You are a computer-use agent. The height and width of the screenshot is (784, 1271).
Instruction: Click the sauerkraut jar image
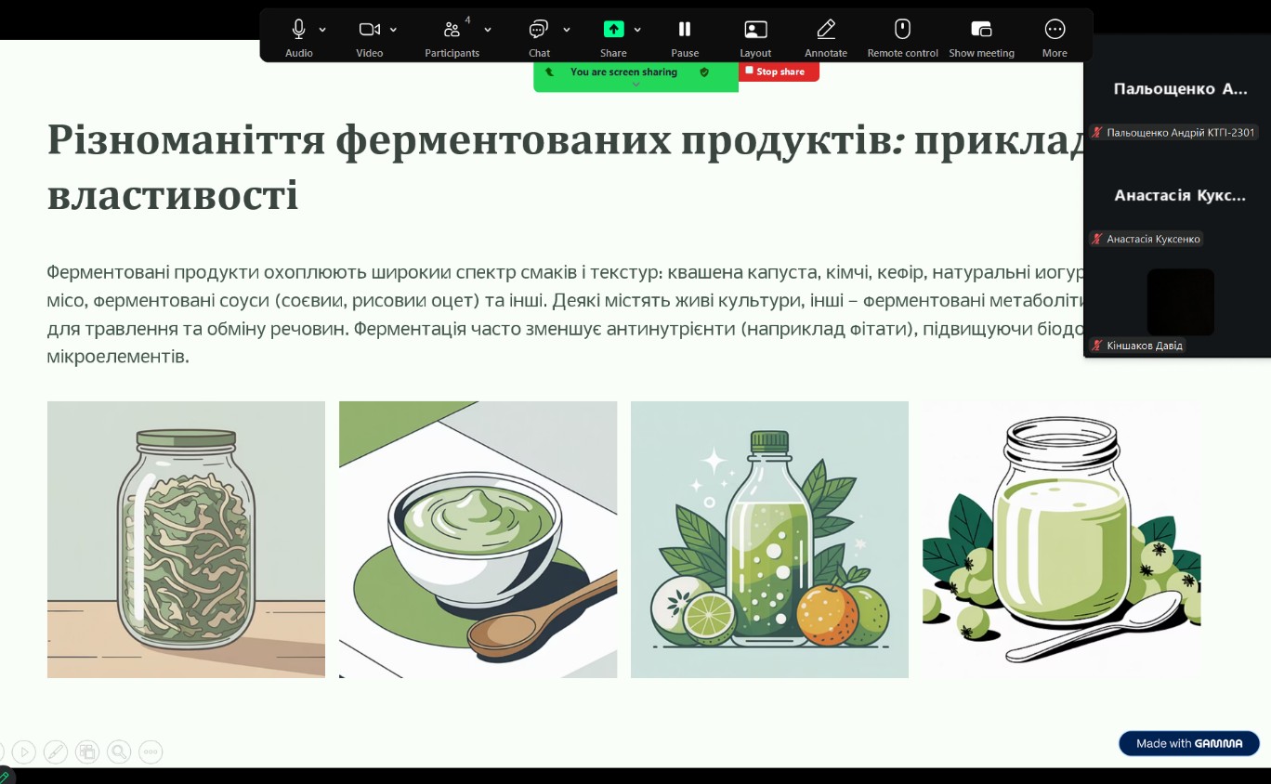186,539
